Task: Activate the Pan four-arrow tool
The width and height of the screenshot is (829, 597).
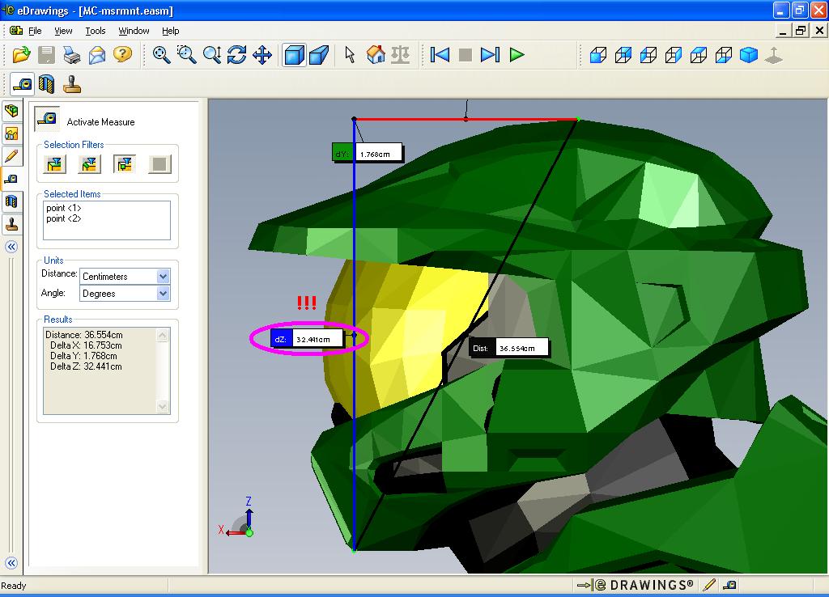Action: [x=262, y=54]
